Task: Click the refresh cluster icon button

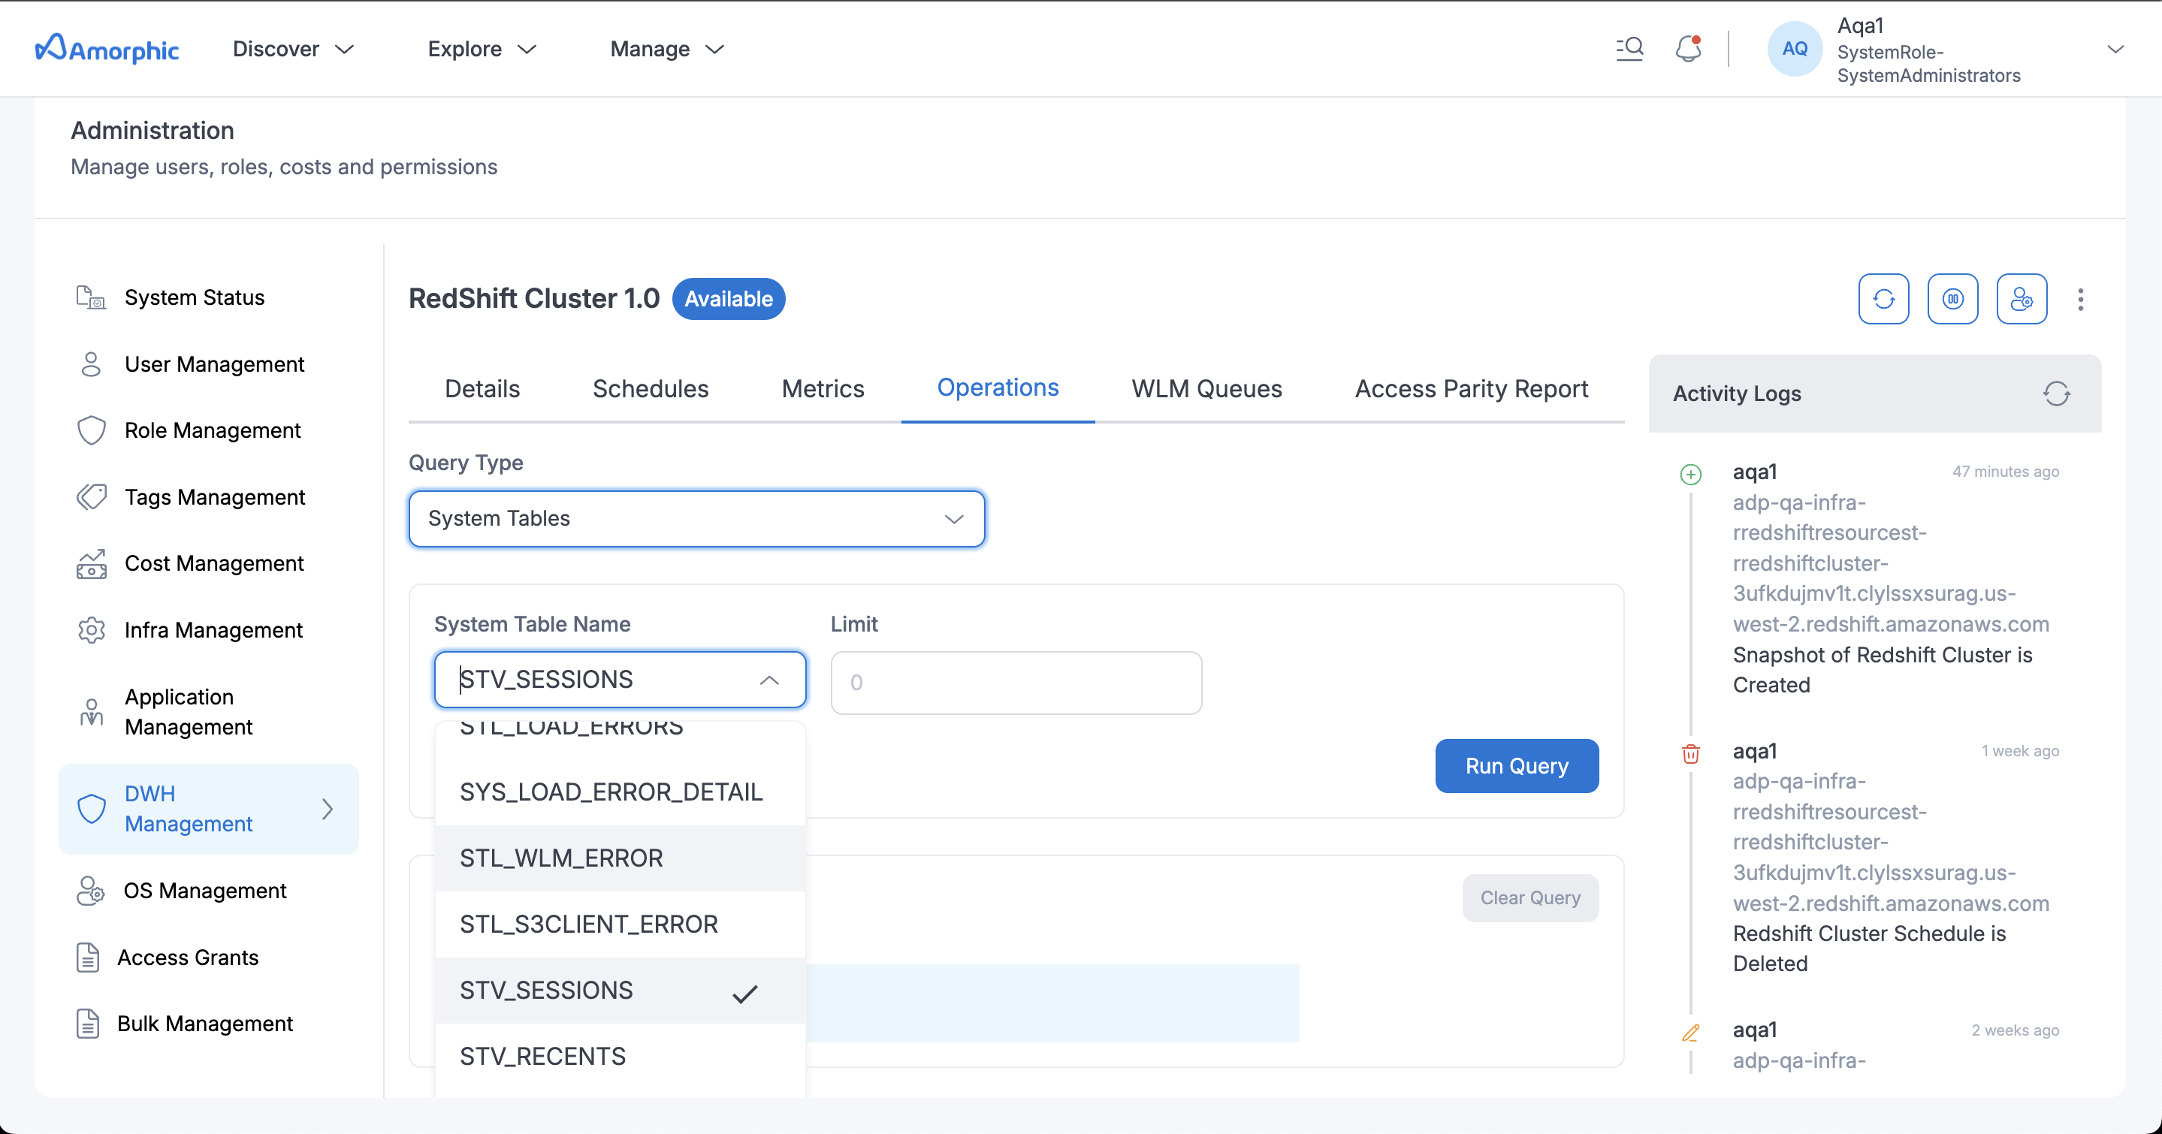Action: pyautogui.click(x=1883, y=299)
